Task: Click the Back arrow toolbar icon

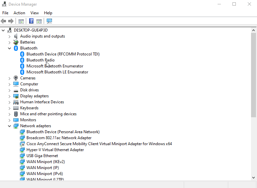Action: tap(3, 21)
